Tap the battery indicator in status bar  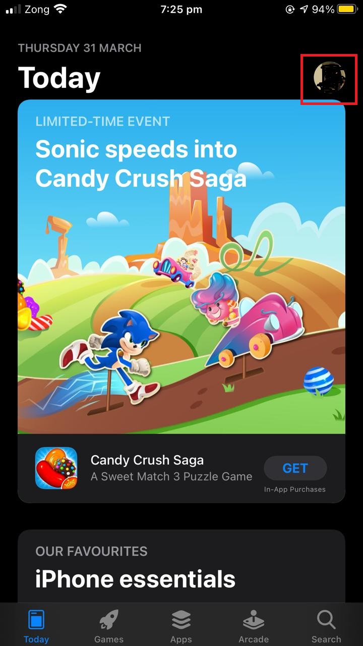[x=346, y=9]
